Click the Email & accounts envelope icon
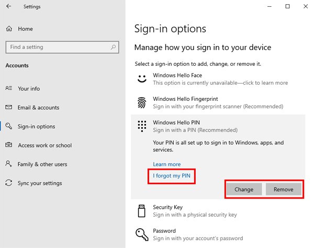The width and height of the screenshot is (314, 248). 9,108
